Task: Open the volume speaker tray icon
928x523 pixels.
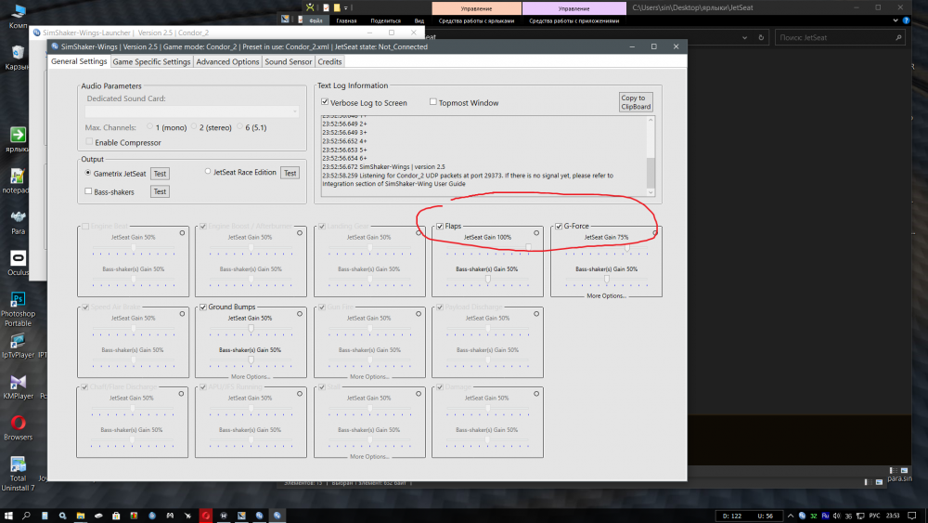Action: click(836, 516)
